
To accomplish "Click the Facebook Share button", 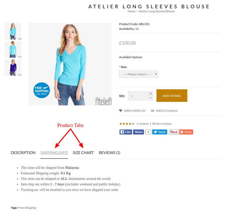I will click(x=138, y=132).
